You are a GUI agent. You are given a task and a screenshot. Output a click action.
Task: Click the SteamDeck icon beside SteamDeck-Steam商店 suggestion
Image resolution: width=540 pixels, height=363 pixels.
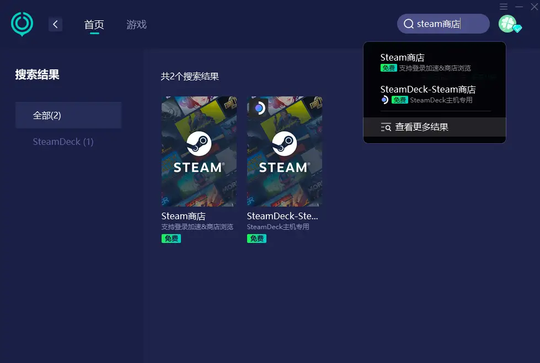coord(386,100)
